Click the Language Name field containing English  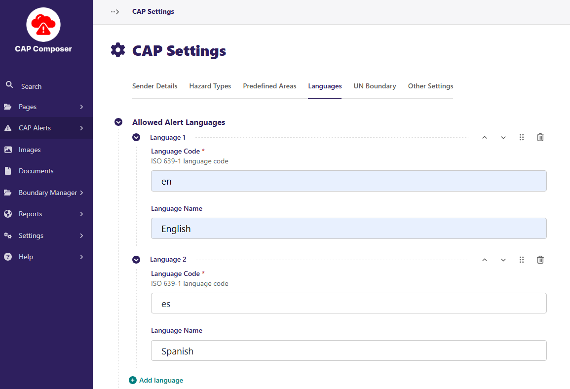coord(348,228)
